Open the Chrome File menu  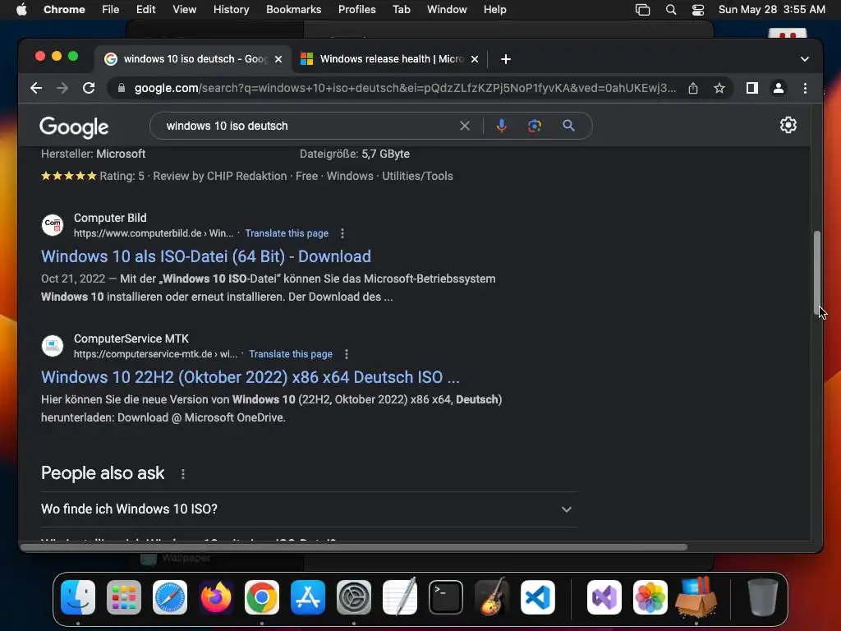coord(111,9)
